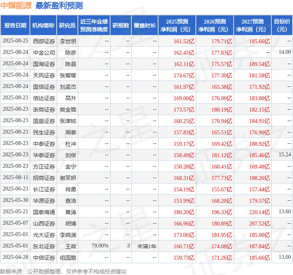Select the 招商证券 institution cell

(x=44, y=178)
